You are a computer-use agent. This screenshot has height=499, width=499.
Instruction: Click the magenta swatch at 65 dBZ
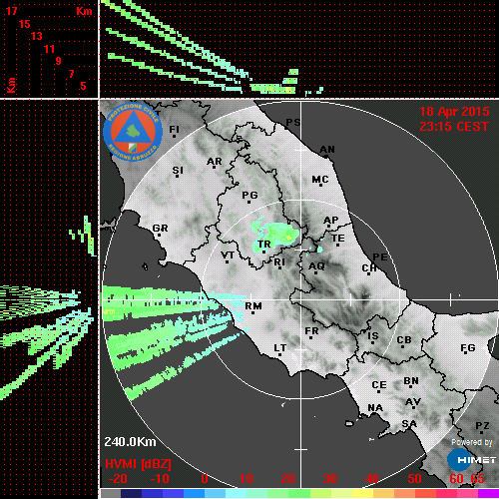488,493
